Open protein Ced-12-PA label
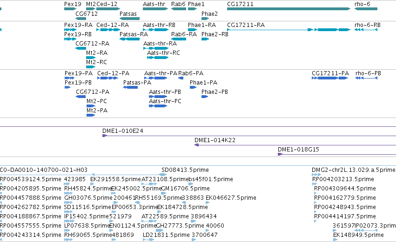 pos(114,73)
